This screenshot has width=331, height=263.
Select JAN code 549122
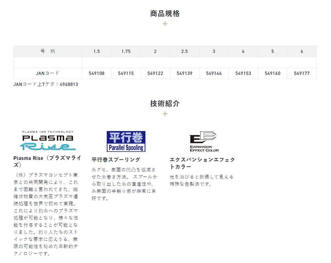point(155,73)
